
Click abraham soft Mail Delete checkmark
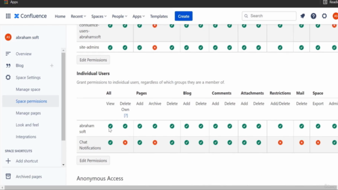(302, 126)
